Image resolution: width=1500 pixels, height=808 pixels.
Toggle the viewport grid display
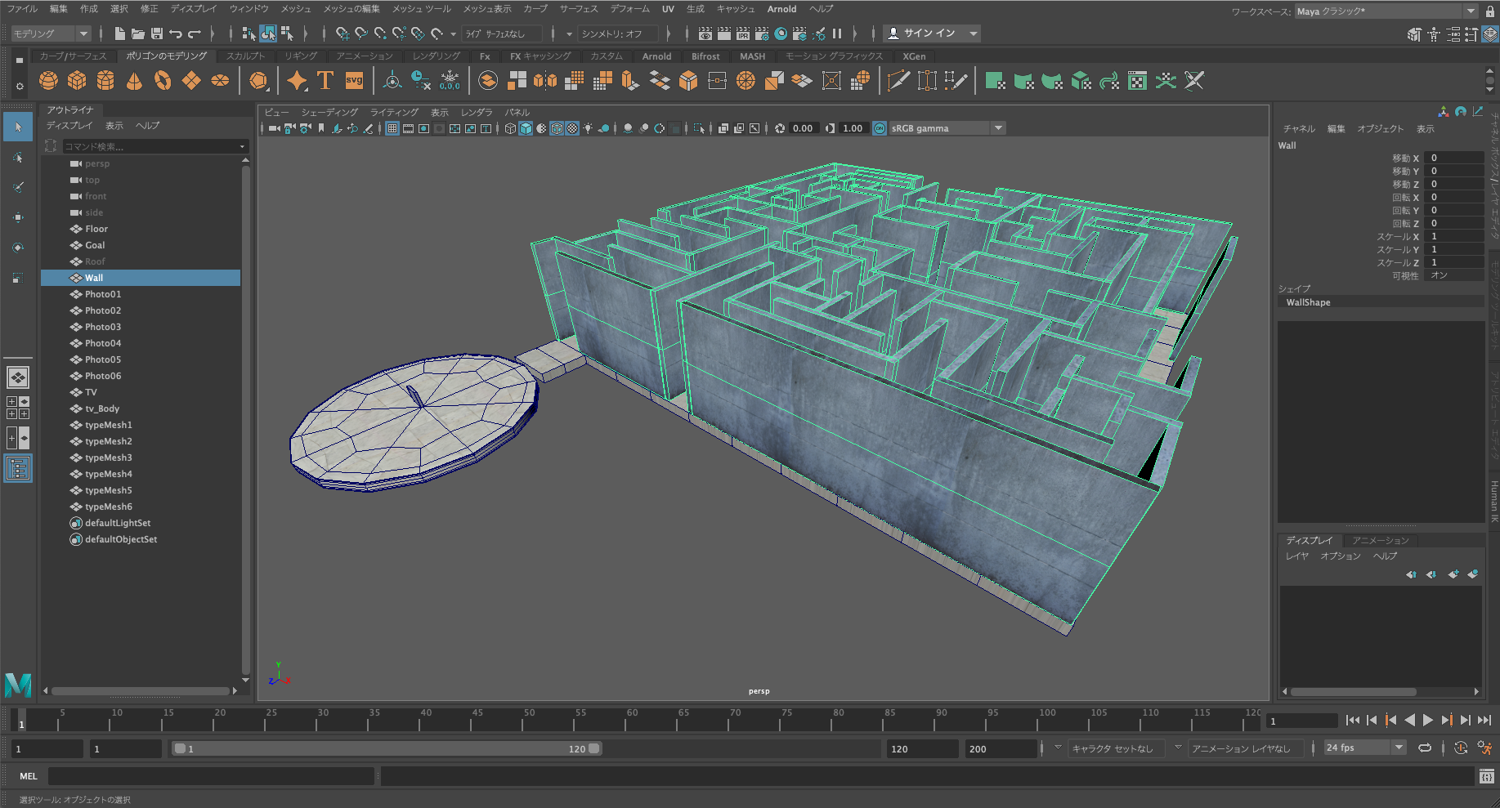392,128
